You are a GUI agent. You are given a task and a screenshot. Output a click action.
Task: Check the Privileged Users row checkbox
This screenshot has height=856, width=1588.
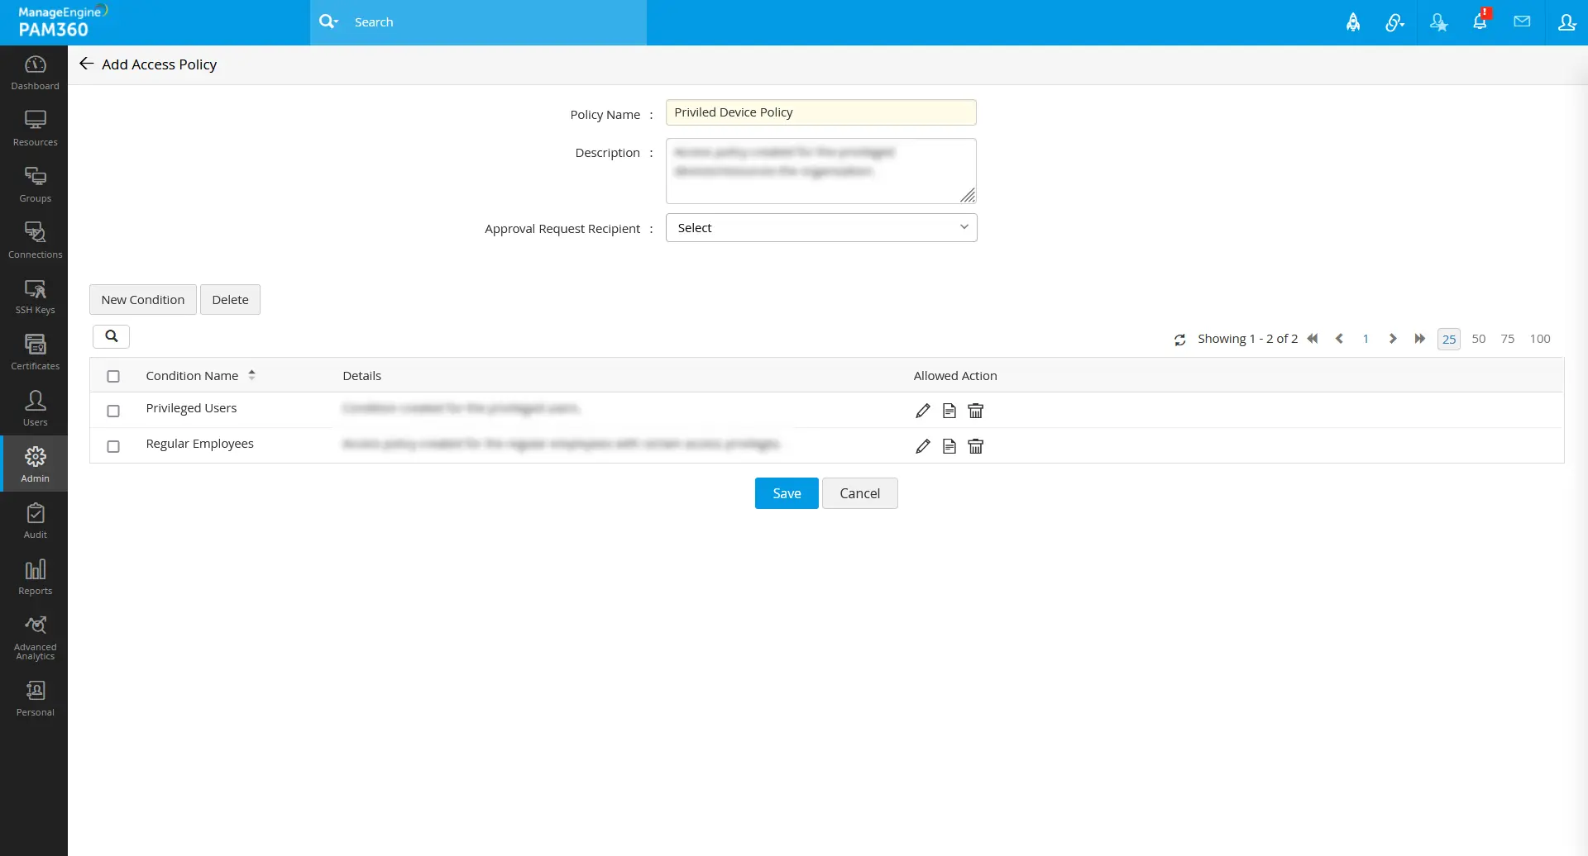[x=113, y=411]
